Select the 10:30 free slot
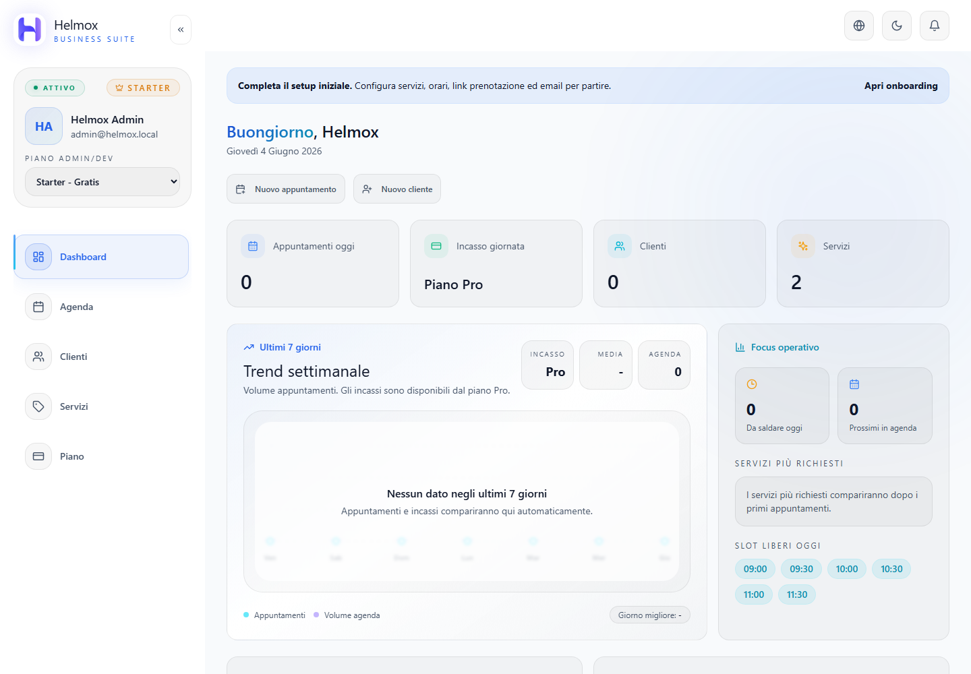The width and height of the screenshot is (971, 674). (891, 569)
